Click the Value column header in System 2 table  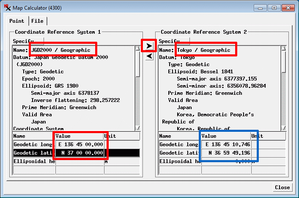[226, 136]
